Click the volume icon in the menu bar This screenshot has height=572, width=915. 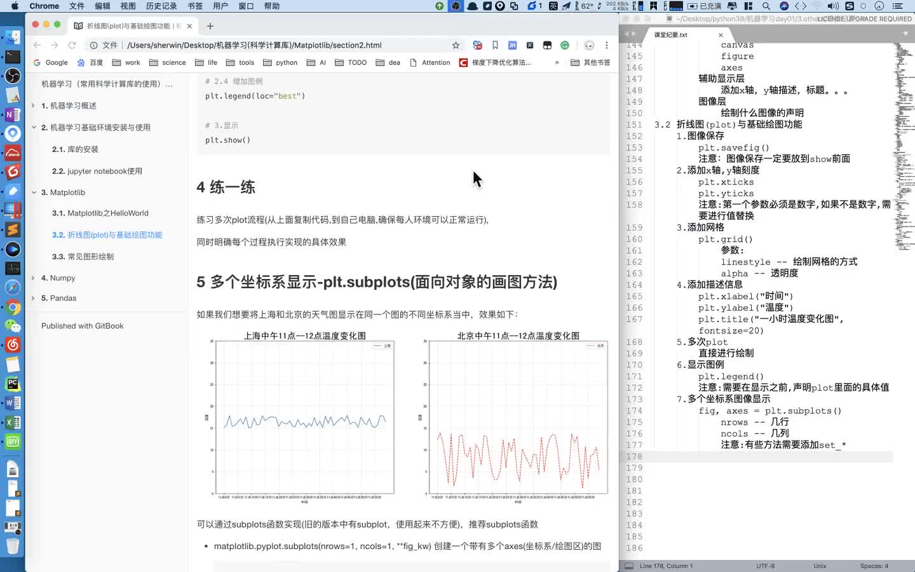pos(833,6)
